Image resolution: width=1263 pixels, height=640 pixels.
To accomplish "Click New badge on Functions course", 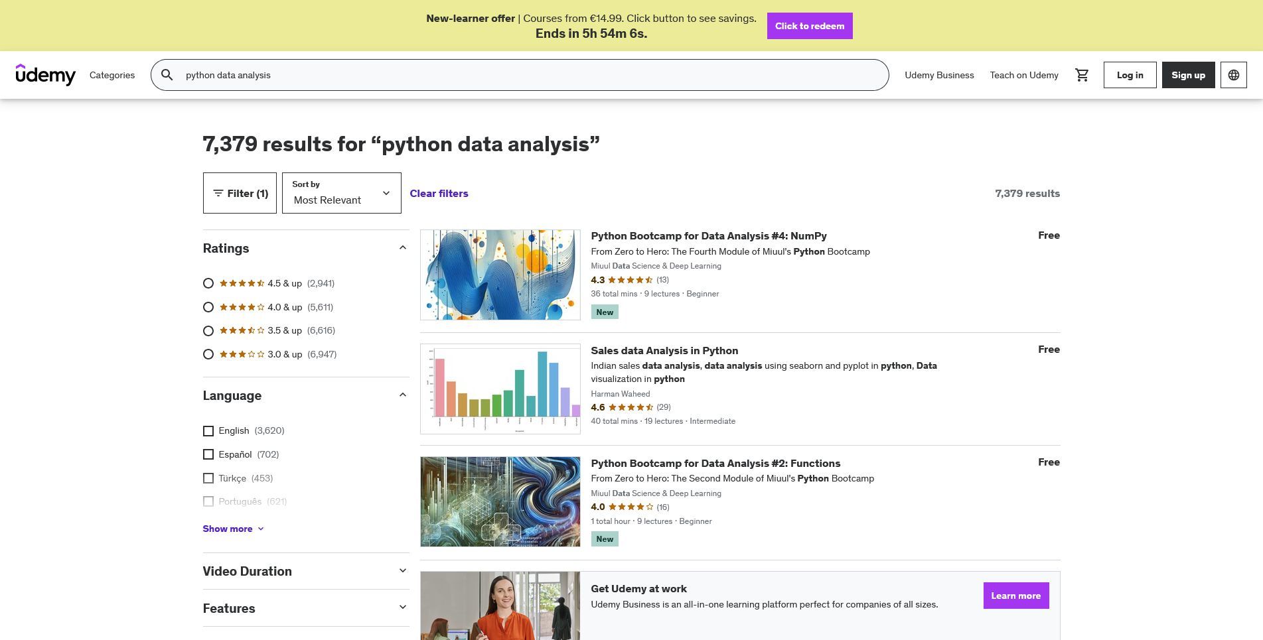I will pyautogui.click(x=605, y=539).
